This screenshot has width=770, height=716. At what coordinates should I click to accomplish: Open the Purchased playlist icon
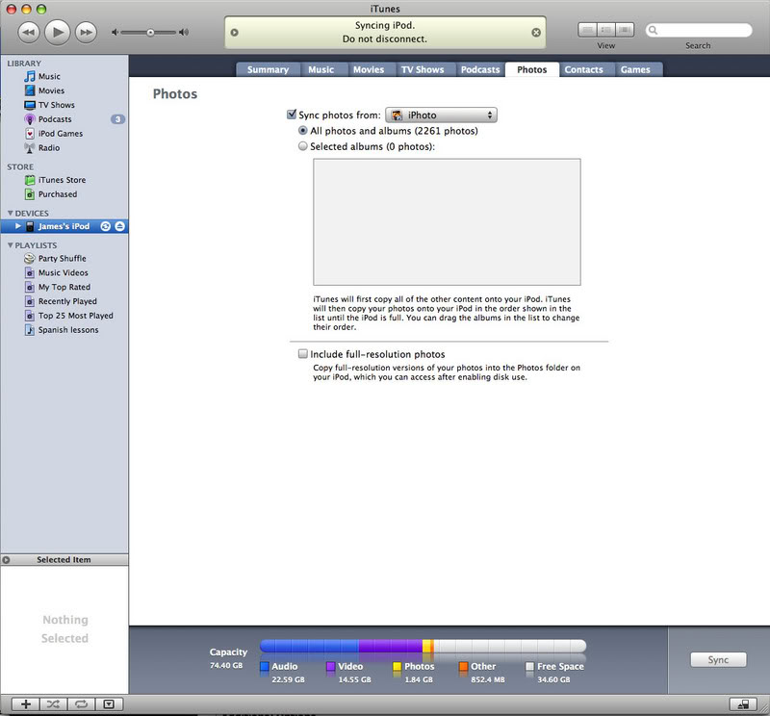30,194
